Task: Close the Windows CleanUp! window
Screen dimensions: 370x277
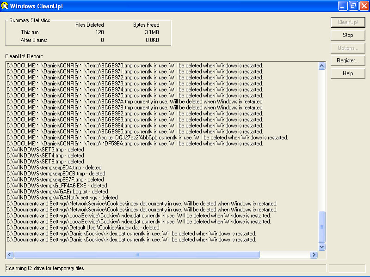Action: [364, 6]
